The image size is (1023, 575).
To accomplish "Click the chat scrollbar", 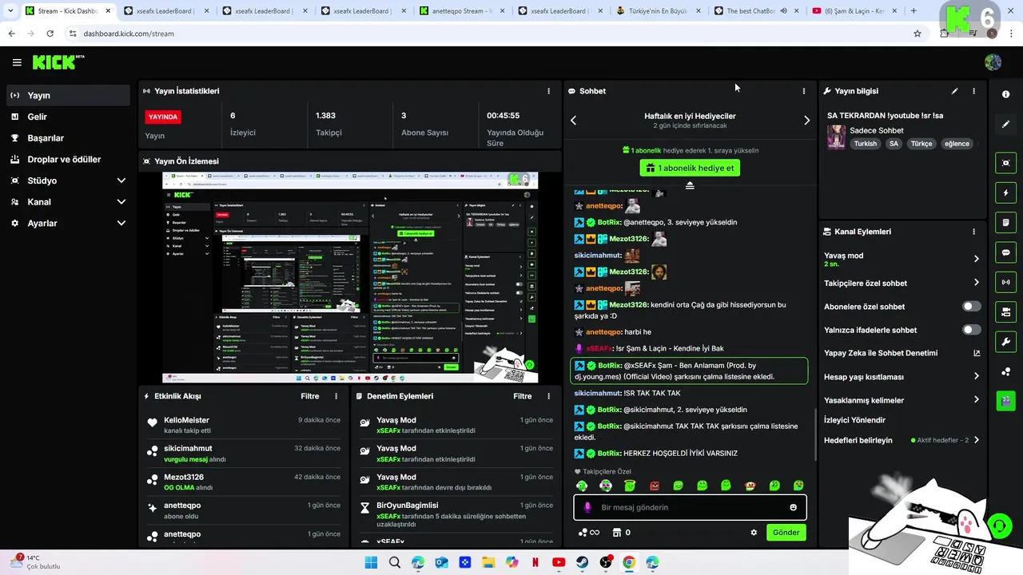I will click(x=815, y=435).
